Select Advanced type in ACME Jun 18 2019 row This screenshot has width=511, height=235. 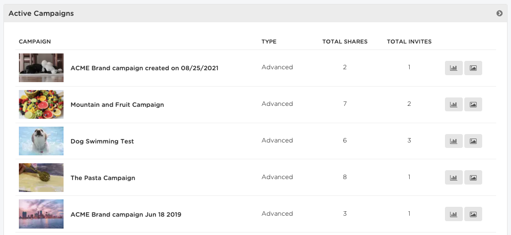(x=277, y=214)
